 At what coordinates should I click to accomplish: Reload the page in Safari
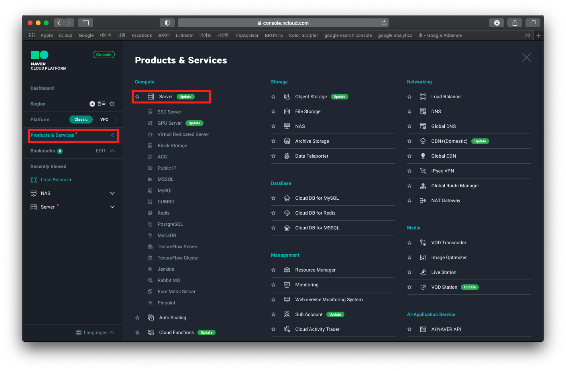point(384,23)
